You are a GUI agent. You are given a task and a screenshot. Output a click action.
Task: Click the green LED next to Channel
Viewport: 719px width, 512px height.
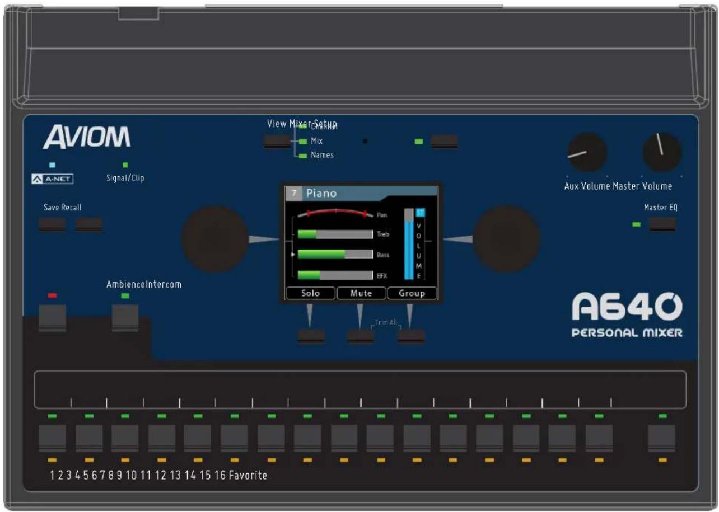click(303, 126)
